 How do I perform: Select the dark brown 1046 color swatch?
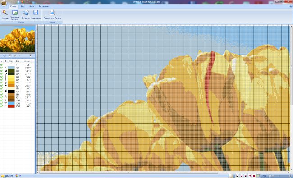(11, 100)
